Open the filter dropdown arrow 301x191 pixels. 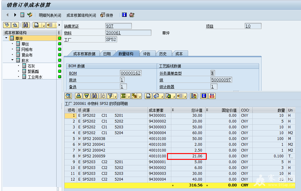point(115,96)
